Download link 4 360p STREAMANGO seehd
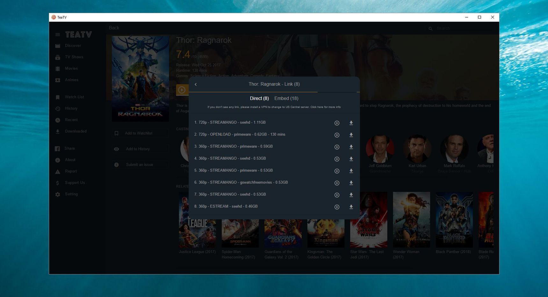Screen dimensions: 548x297 click(x=351, y=159)
